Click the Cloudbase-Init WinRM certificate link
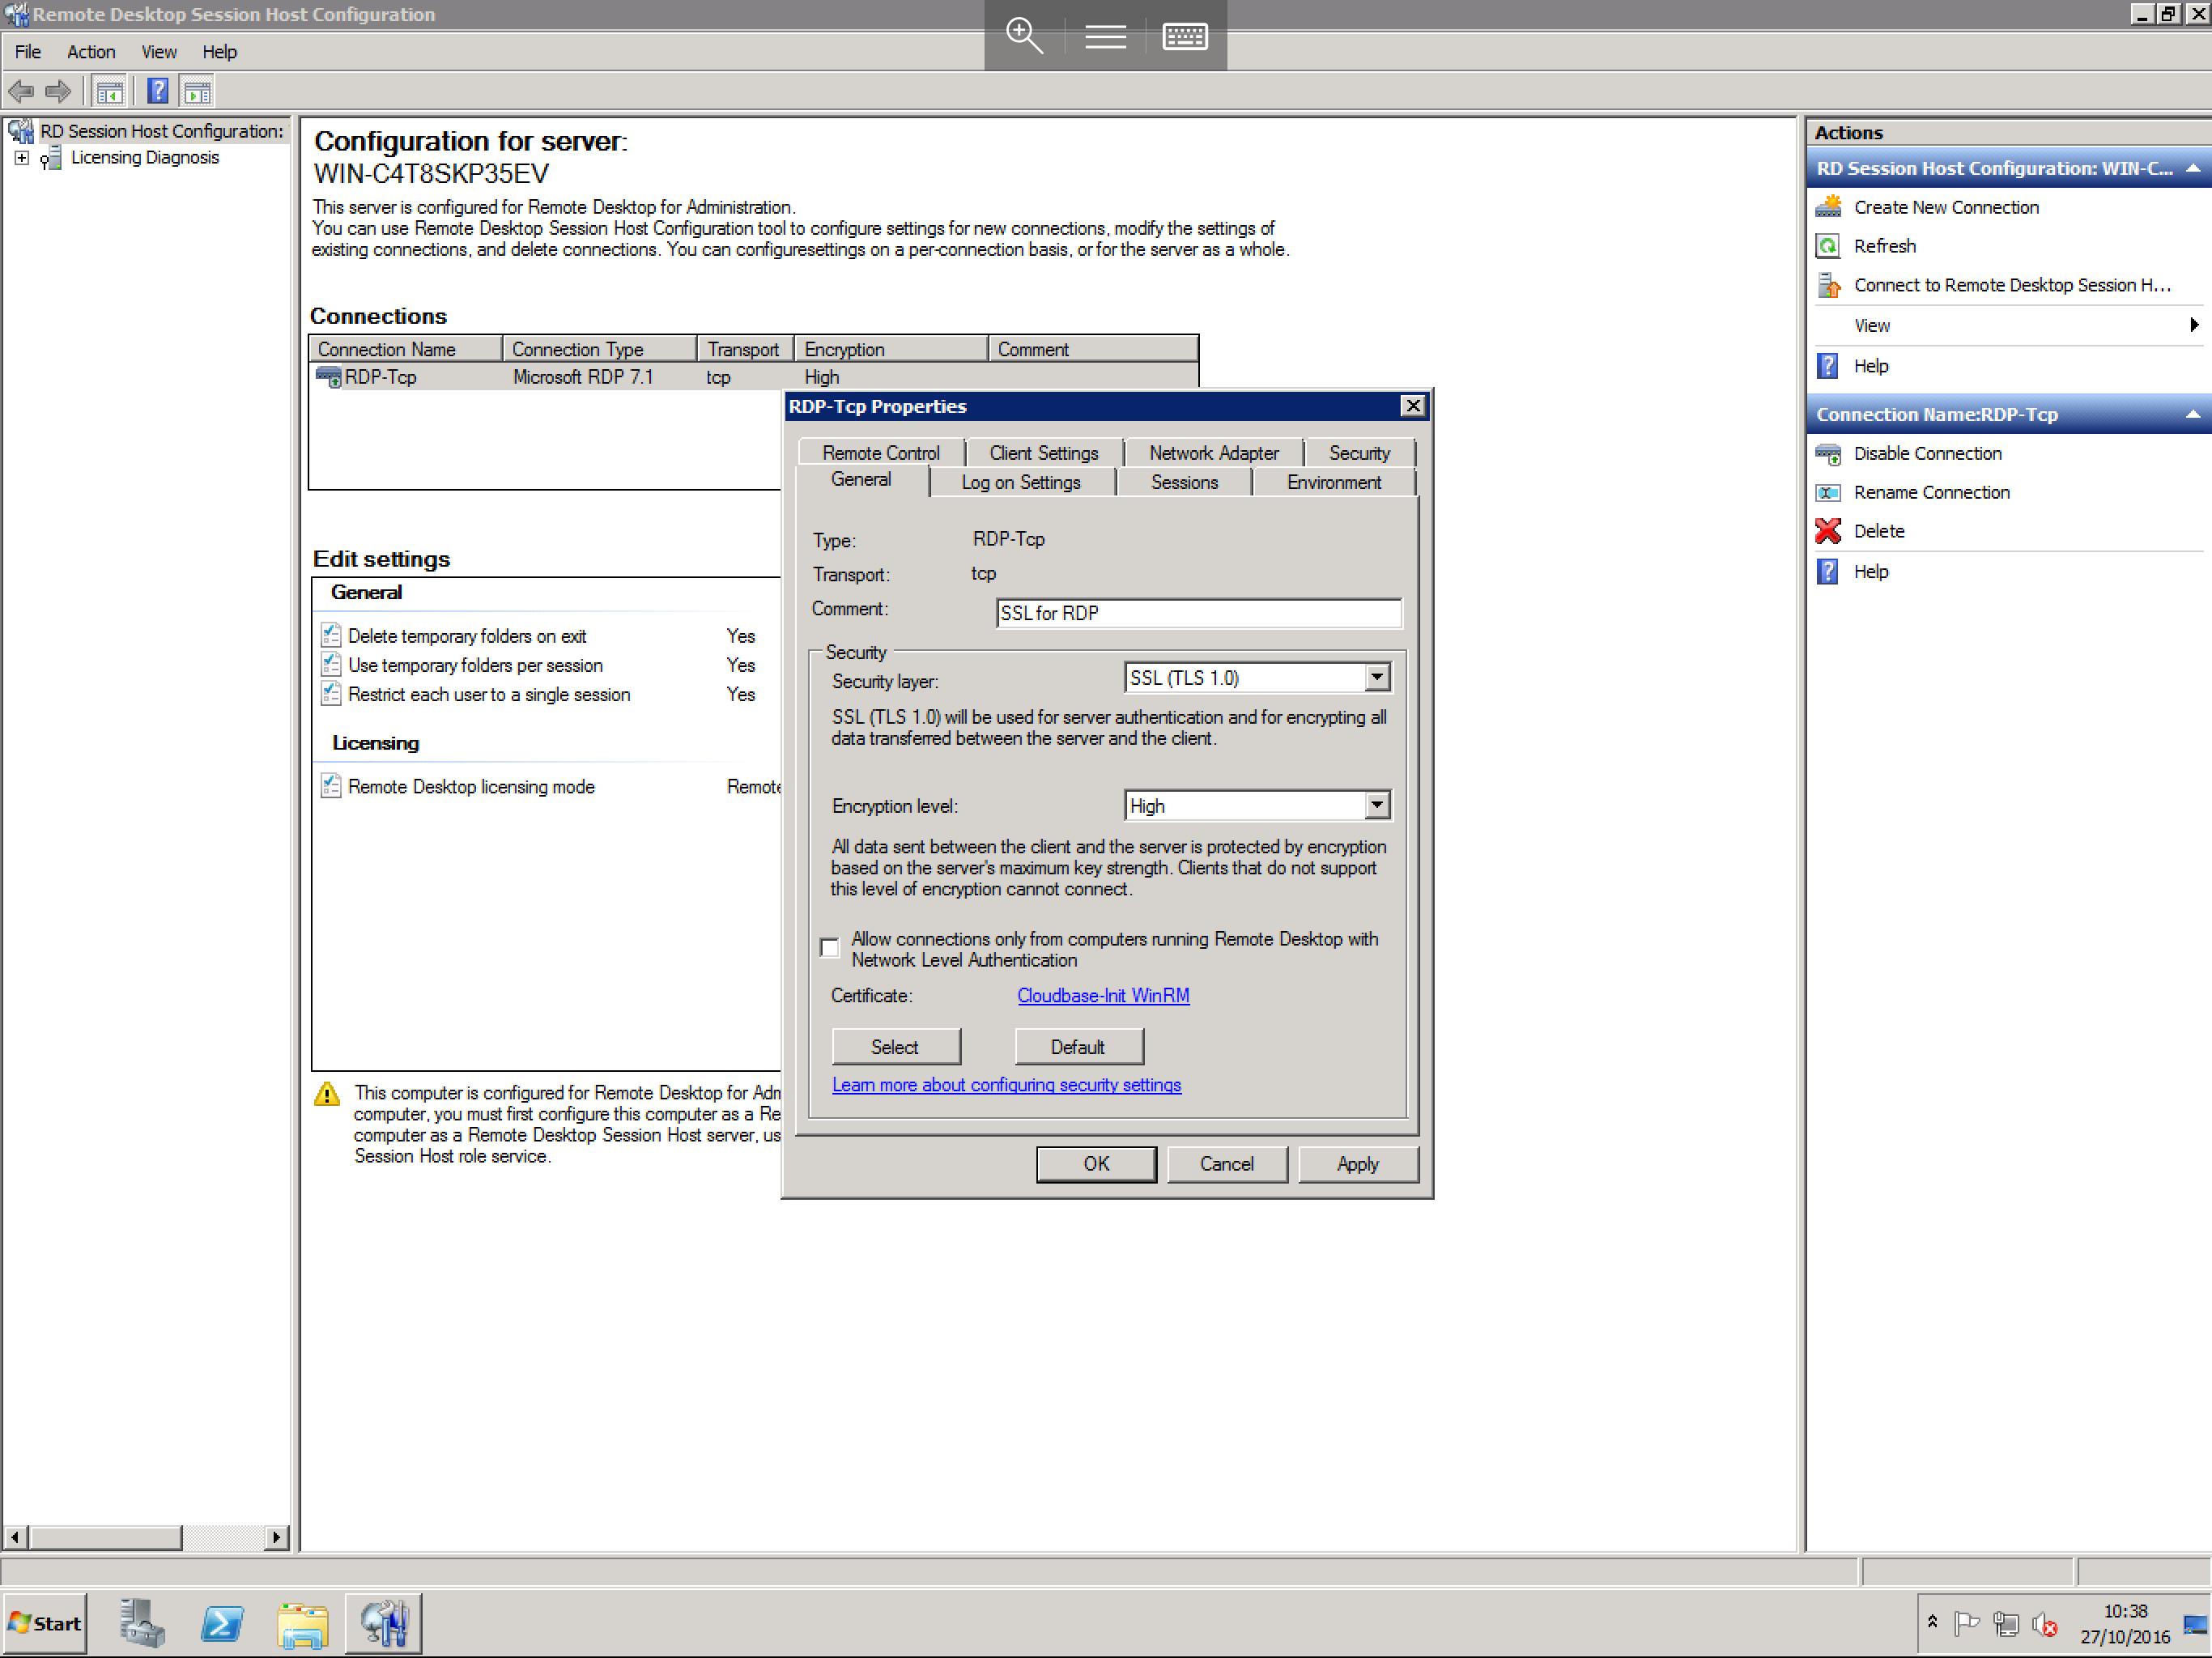This screenshot has width=2212, height=1658. 1106,994
